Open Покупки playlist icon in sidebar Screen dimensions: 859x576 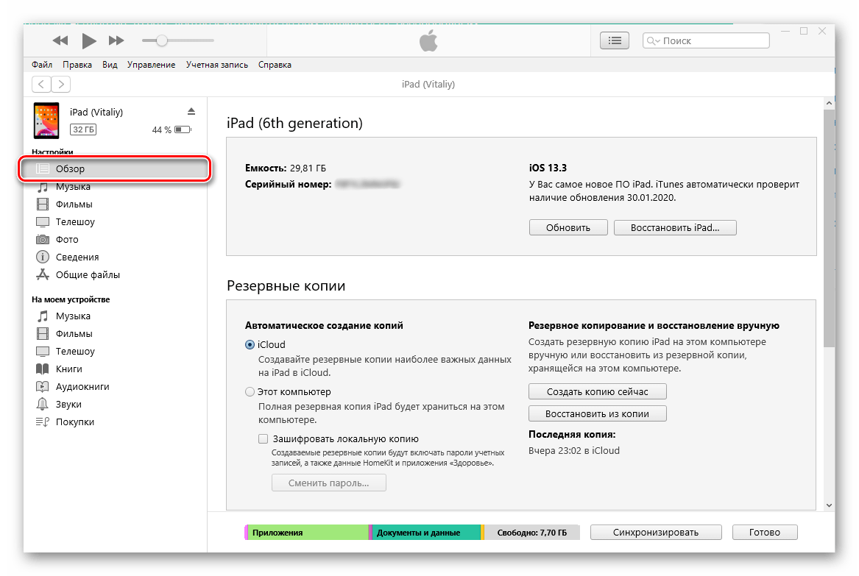tap(43, 422)
